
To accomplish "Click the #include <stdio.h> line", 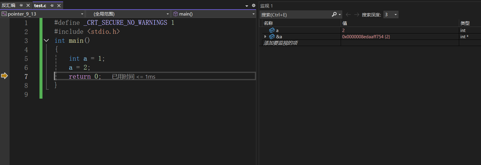I will 87,31.
